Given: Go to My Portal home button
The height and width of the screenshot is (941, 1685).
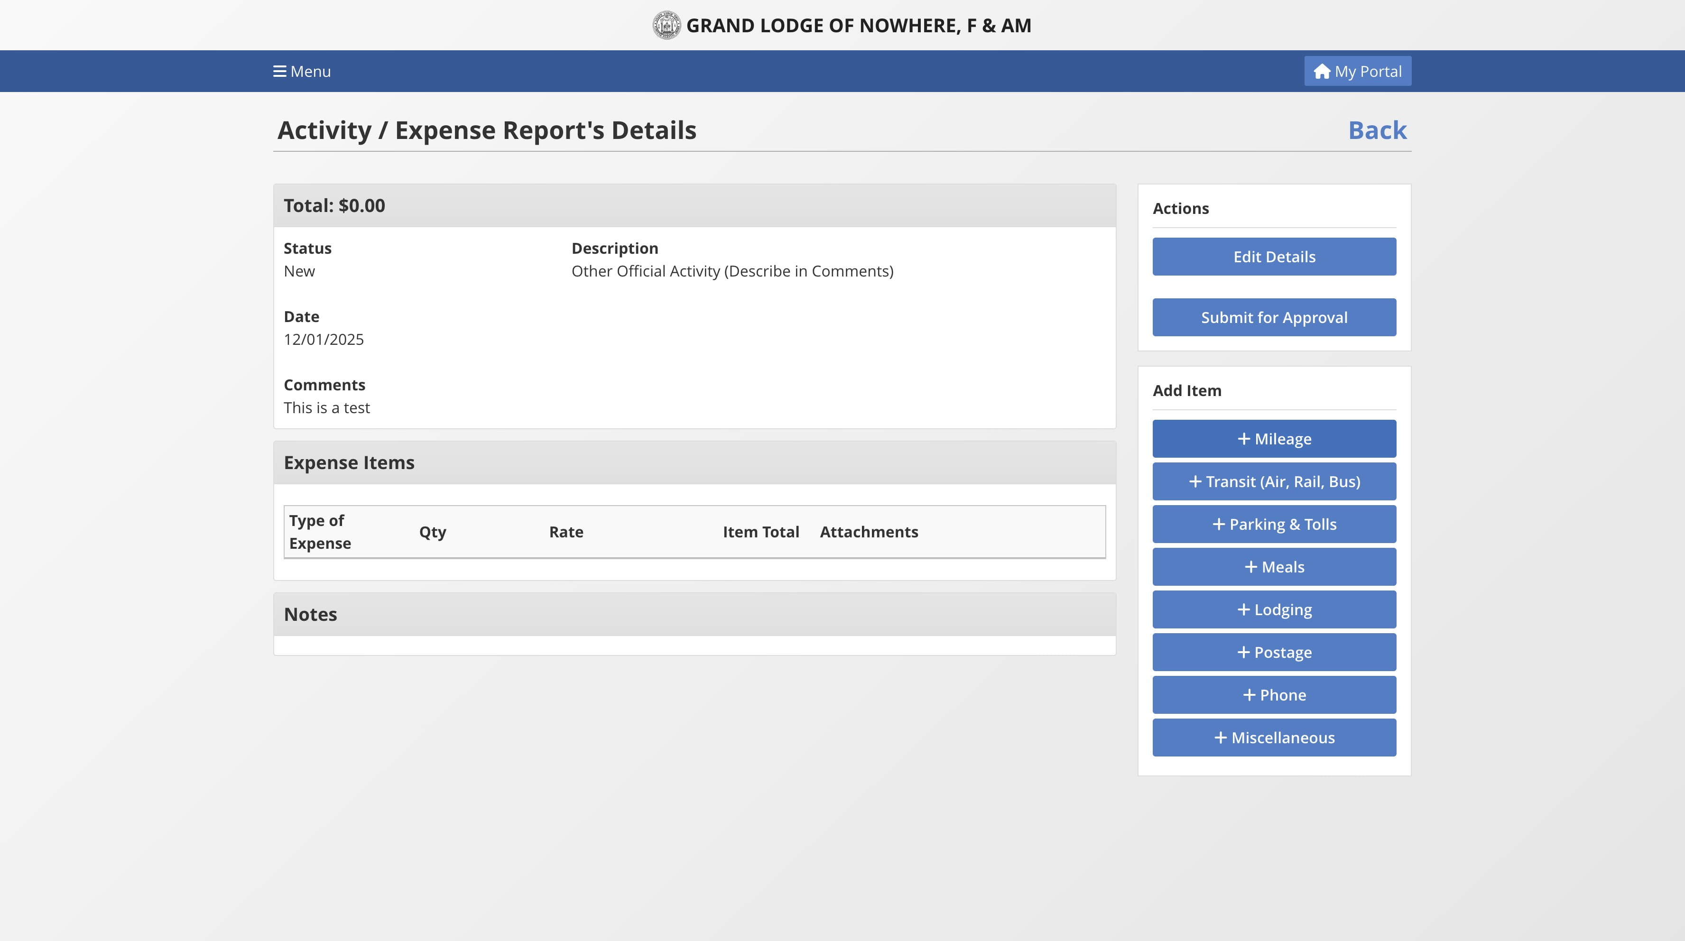Looking at the screenshot, I should point(1357,71).
